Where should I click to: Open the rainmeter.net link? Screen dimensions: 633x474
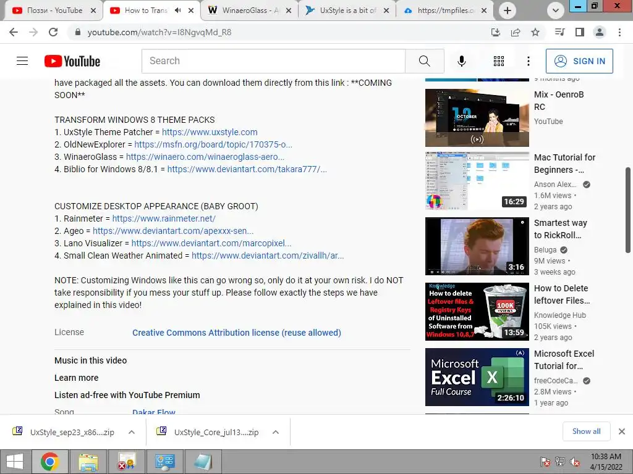pos(164,218)
